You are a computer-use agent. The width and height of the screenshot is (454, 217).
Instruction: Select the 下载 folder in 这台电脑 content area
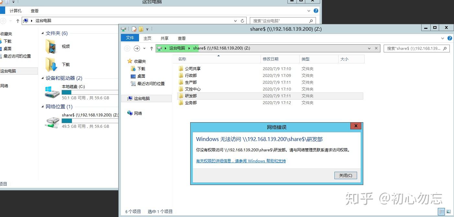(x=58, y=64)
